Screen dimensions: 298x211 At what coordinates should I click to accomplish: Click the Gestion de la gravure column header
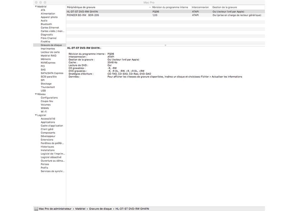click(224, 7)
